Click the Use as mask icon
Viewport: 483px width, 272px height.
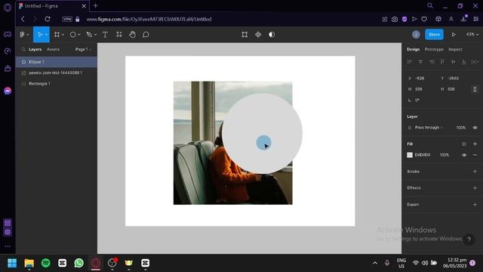(272, 35)
